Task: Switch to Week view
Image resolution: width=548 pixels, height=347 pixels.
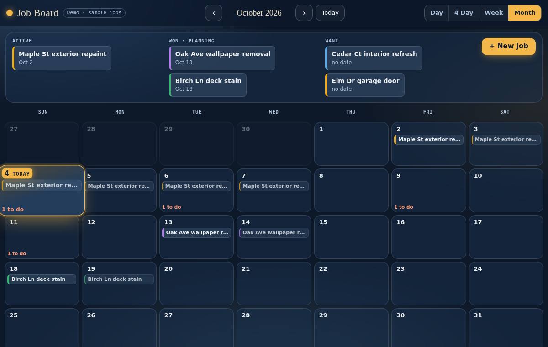Action: coord(494,13)
